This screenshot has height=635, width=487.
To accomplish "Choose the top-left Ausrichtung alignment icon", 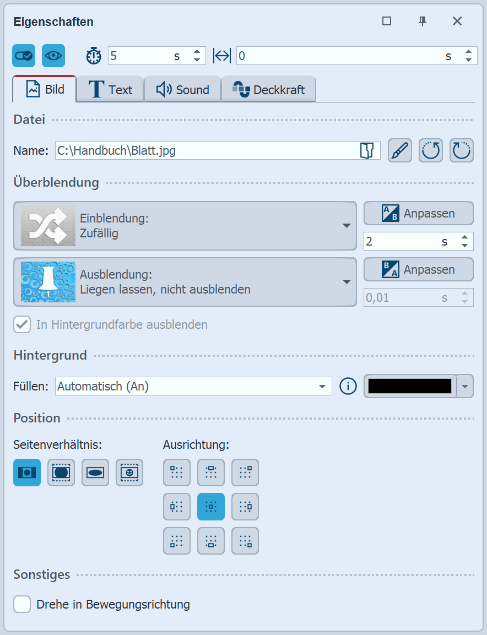I will pyautogui.click(x=176, y=473).
